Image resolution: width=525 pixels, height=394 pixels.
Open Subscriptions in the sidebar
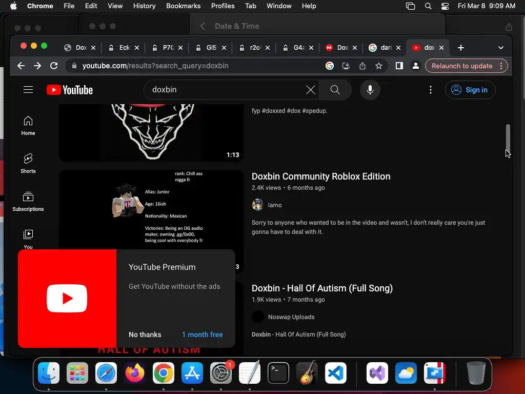tap(28, 202)
